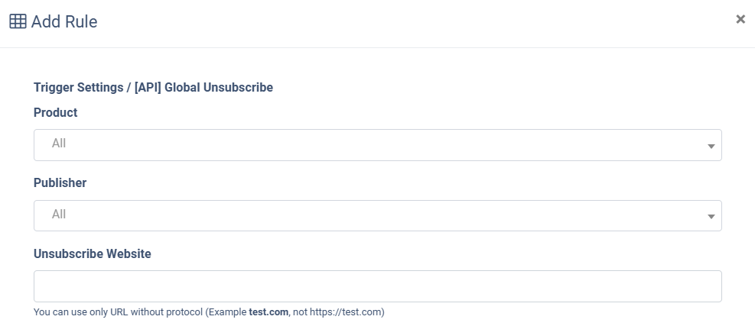Click the Product field label
The width and height of the screenshot is (755, 326).
point(56,112)
